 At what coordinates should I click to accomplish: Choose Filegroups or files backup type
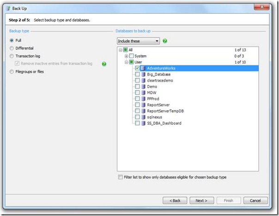12,71
